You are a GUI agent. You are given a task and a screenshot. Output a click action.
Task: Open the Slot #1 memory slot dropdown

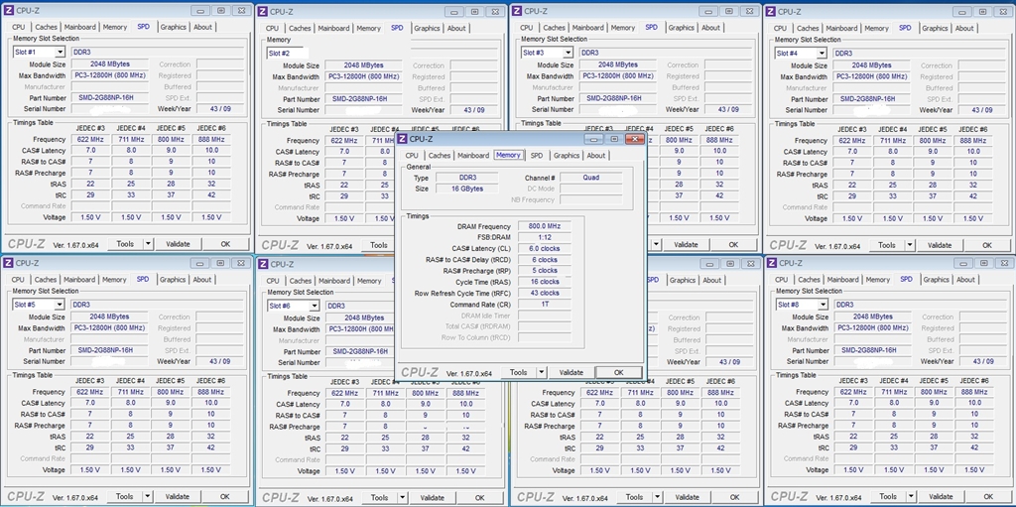(x=60, y=52)
